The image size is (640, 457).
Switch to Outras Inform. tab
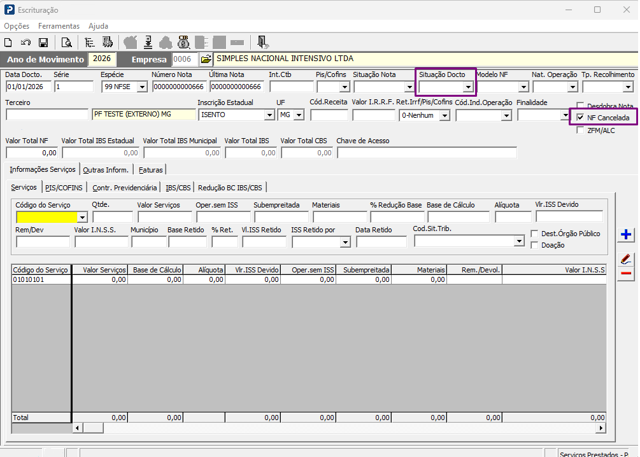coord(106,170)
